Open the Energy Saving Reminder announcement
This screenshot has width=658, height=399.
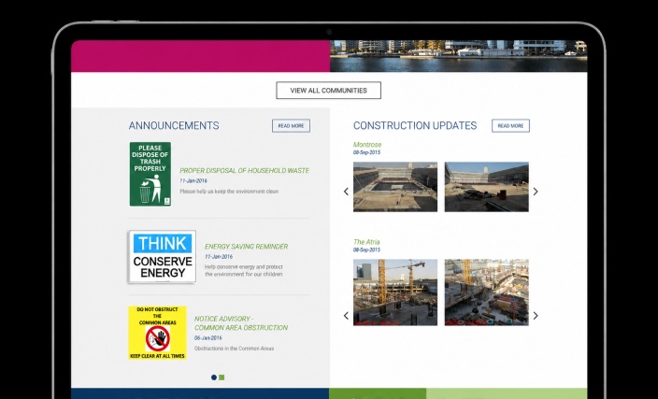click(247, 247)
